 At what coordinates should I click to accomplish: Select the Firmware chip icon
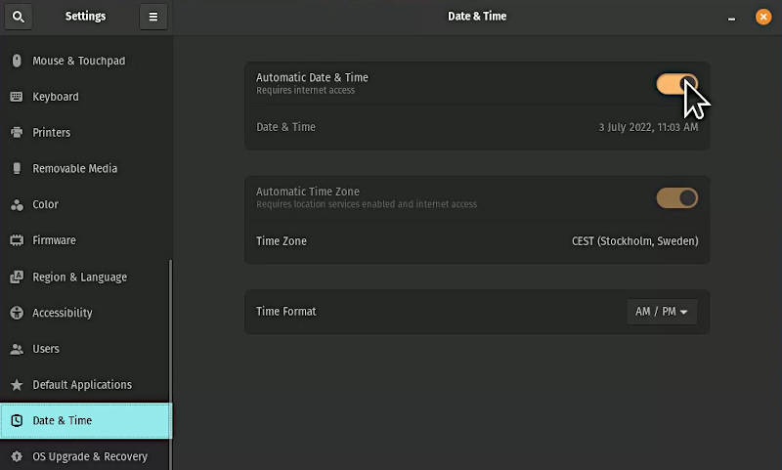[17, 240]
